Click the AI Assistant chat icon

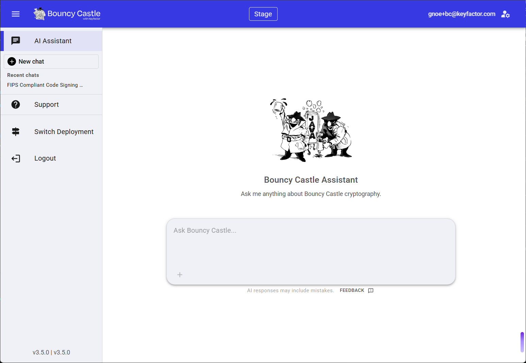click(16, 41)
